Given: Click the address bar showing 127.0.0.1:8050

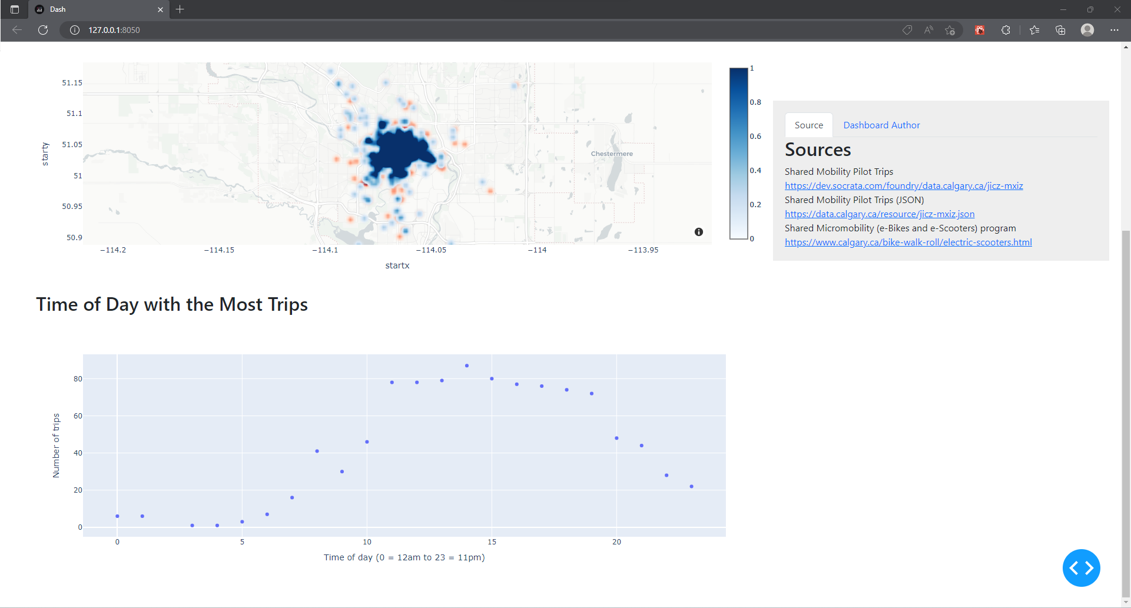Looking at the screenshot, I should click(x=114, y=30).
